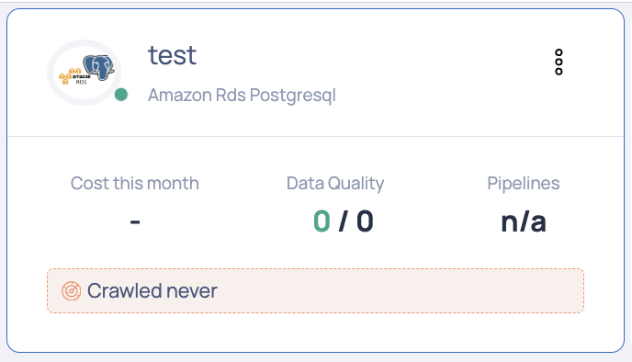Click the total checks zero value
The image size is (632, 362).
(x=366, y=221)
